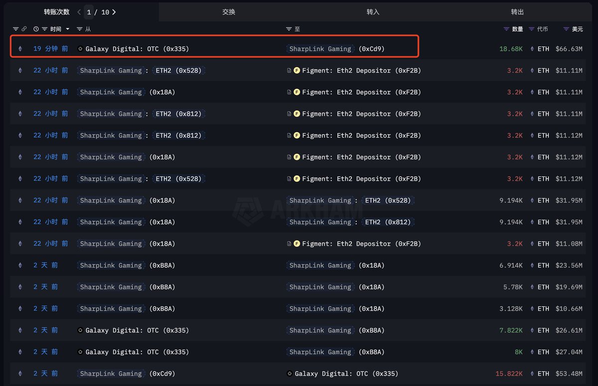Click the Figment logo in second row

297,71
